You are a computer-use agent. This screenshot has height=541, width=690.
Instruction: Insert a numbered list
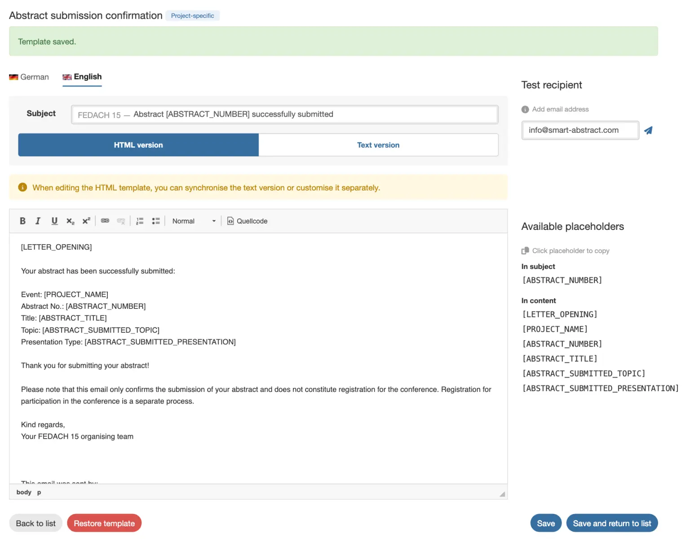tap(140, 221)
